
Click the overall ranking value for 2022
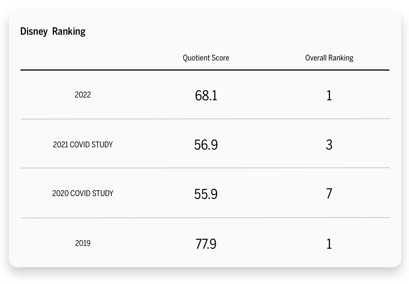pos(329,96)
